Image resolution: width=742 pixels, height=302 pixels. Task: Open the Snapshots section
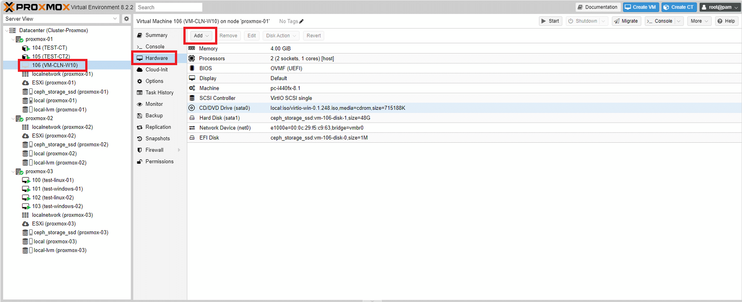click(x=158, y=139)
